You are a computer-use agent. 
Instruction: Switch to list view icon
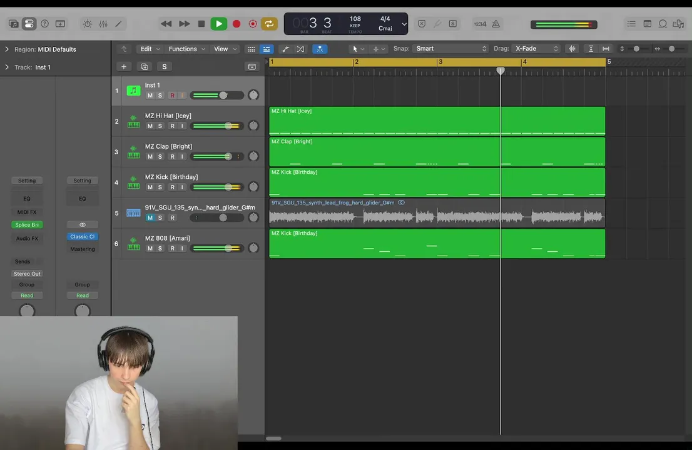point(267,49)
